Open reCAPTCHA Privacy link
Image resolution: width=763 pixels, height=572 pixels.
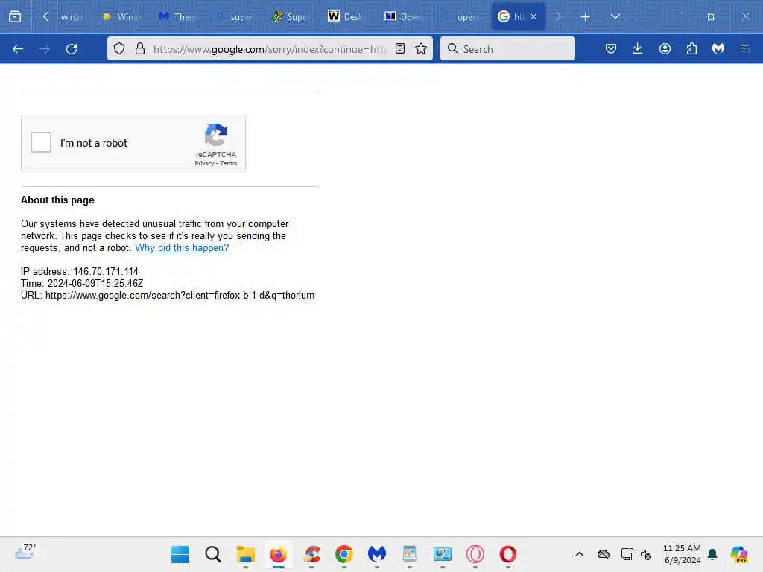coord(204,163)
